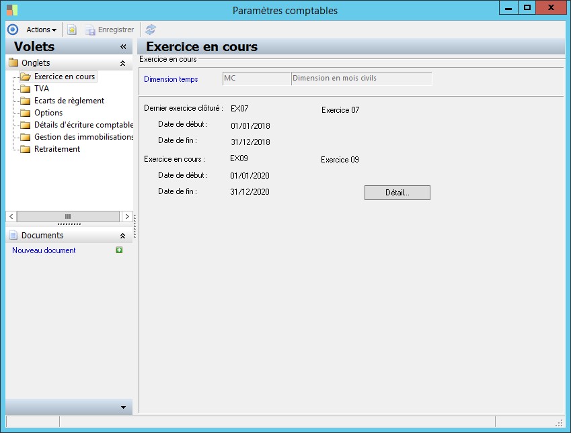Click the refresh arrows toolbar icon
571x433 pixels.
coord(151,30)
